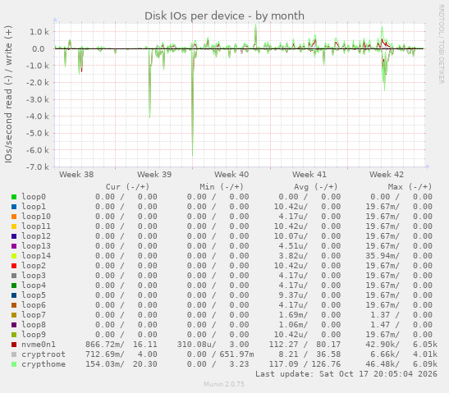Click the 1.0 k y-axis label

[39, 32]
